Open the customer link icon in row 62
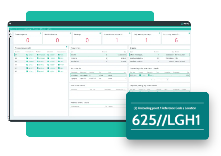Screen dimensions: 221x156 [27, 71]
